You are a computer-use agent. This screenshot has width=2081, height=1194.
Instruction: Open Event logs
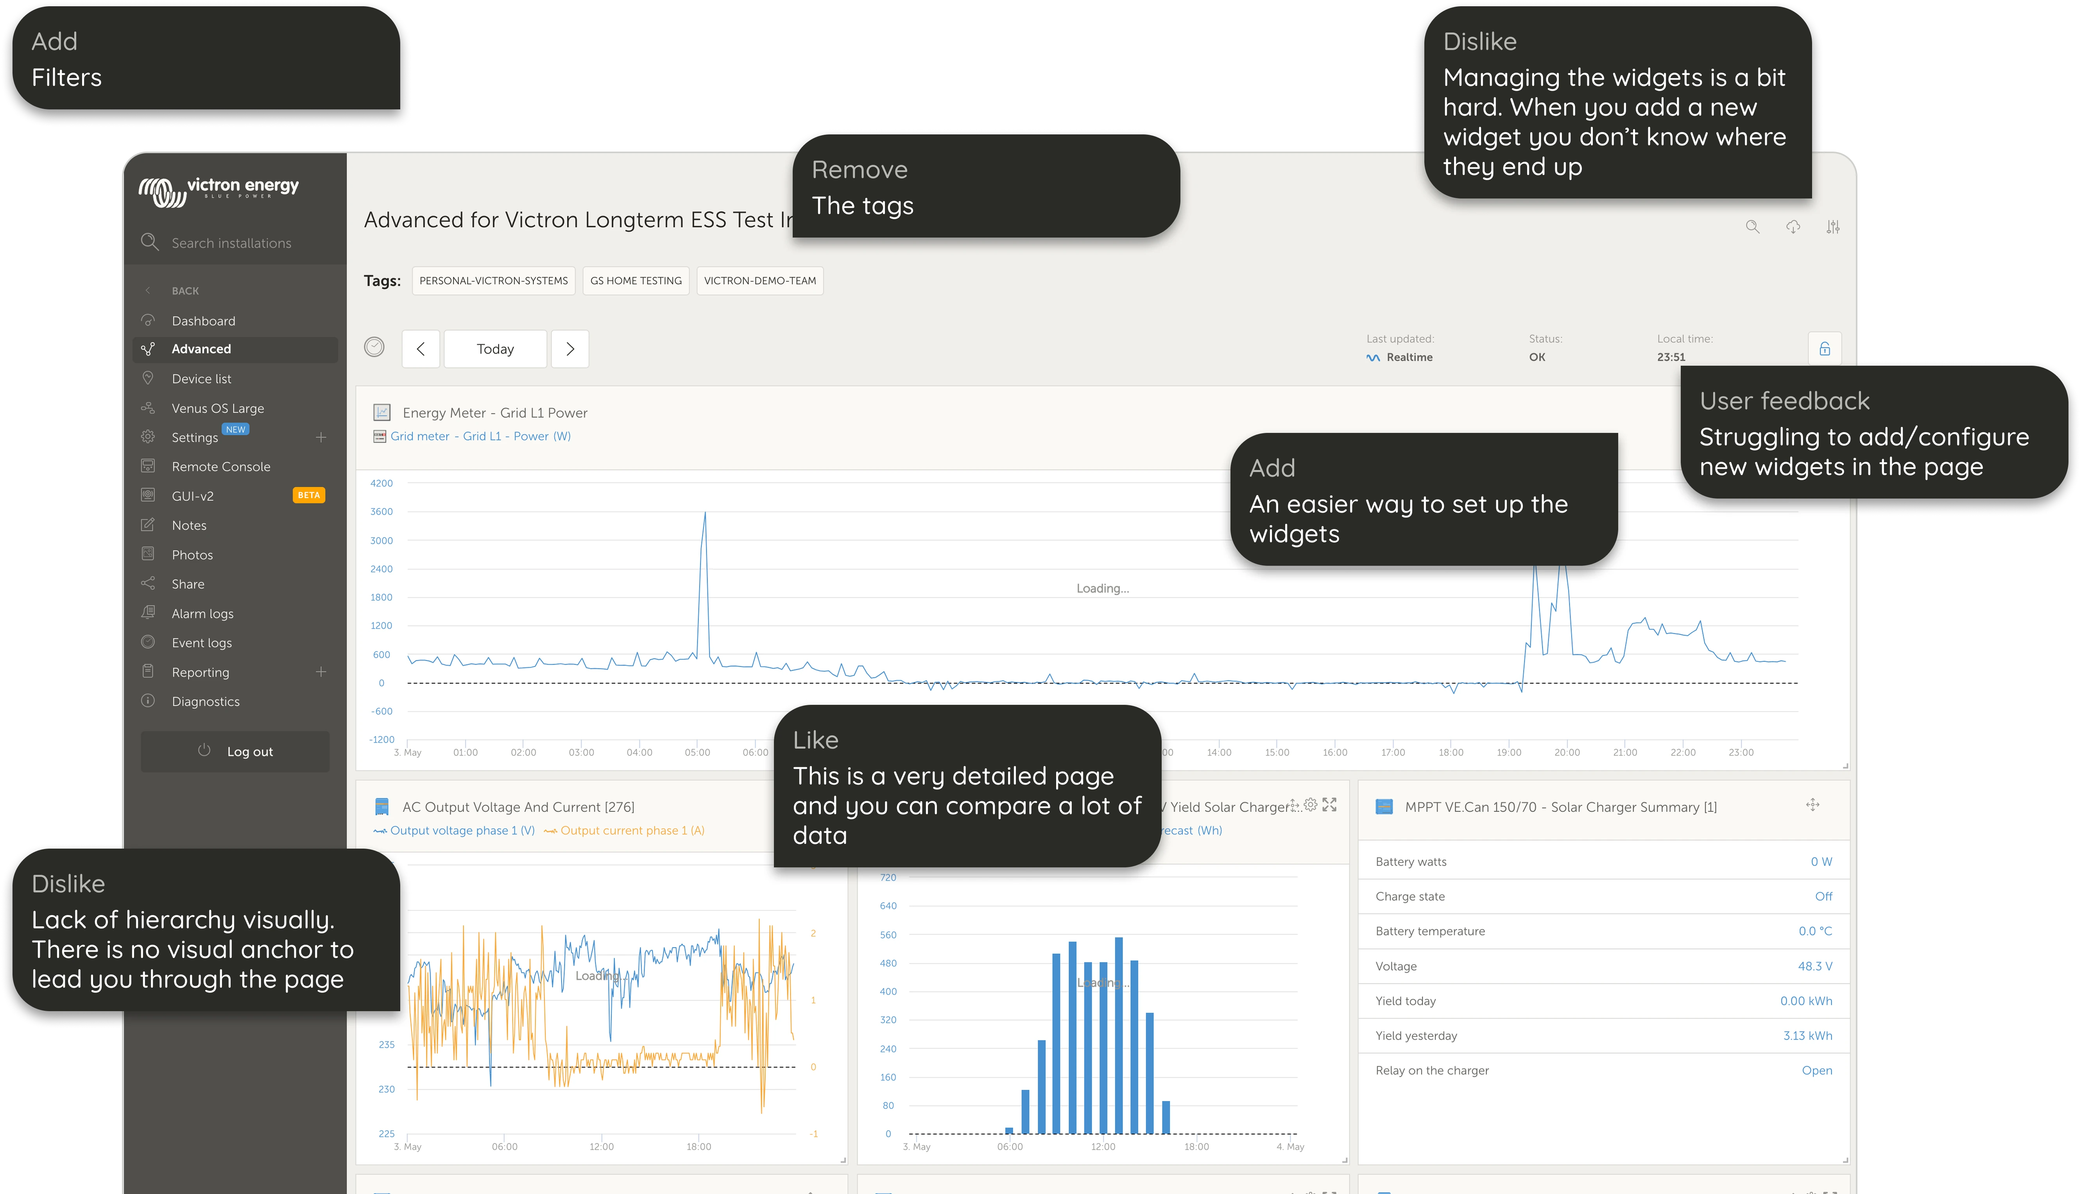(x=202, y=643)
